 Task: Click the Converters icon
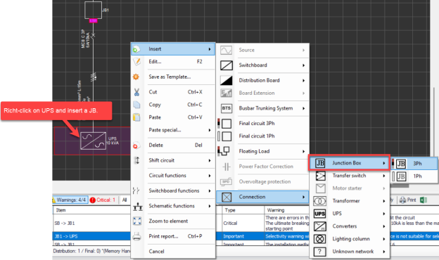(319, 226)
